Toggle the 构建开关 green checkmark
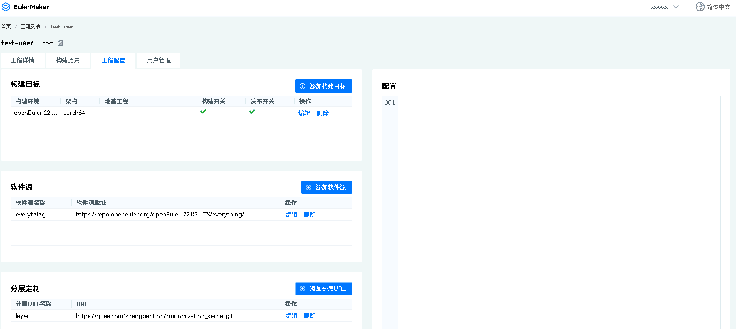Viewport: 736px width, 329px height. (x=203, y=112)
